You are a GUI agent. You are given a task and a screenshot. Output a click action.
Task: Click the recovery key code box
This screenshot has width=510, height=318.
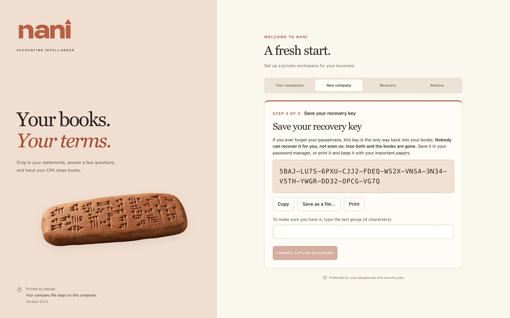coord(363,176)
